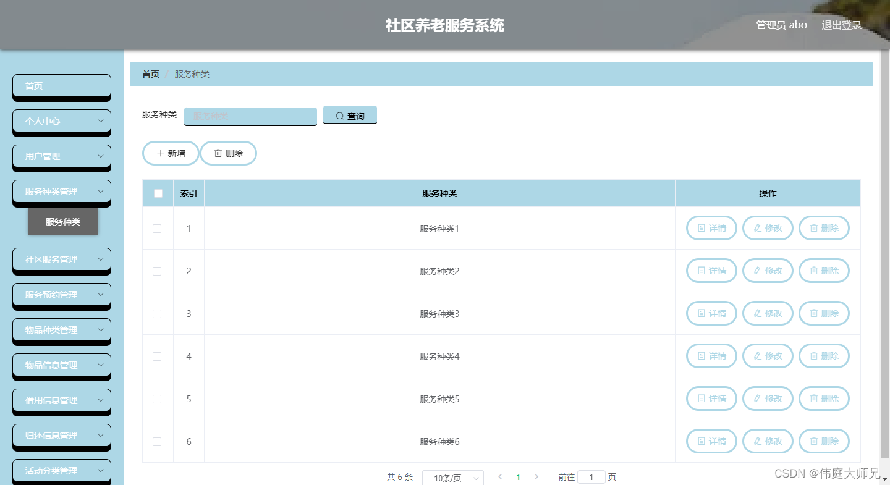
Task: Click 删除 trash icon for 服务种类3
Action: pos(814,313)
